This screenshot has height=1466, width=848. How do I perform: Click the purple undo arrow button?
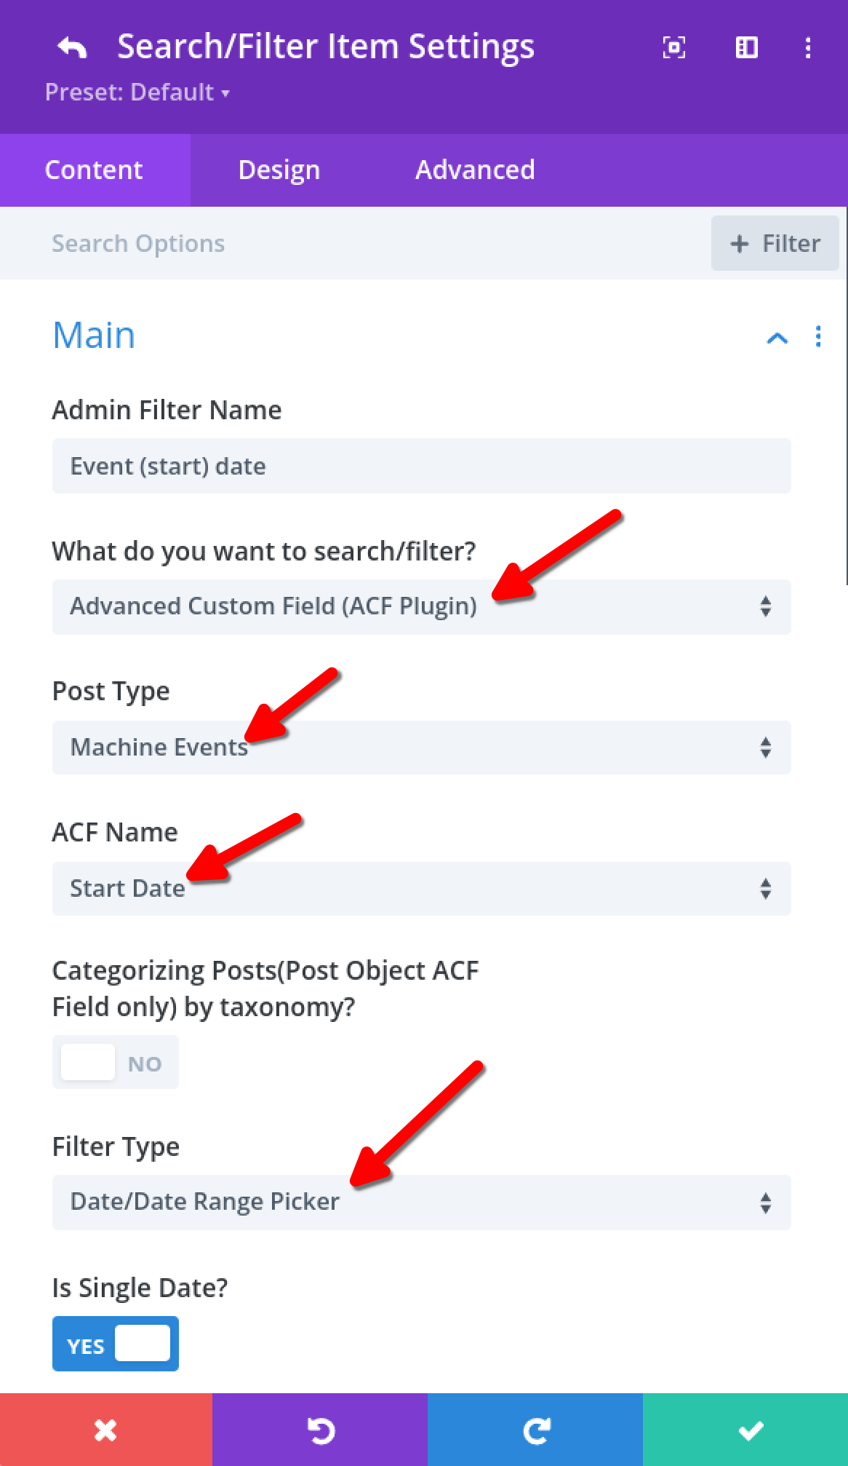320,1430
